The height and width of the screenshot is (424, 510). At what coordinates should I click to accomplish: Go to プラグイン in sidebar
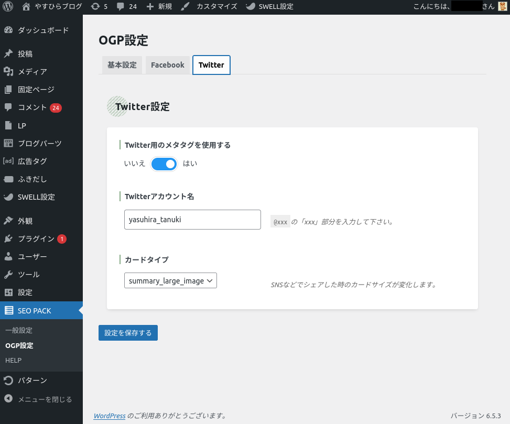pyautogui.click(x=36, y=239)
